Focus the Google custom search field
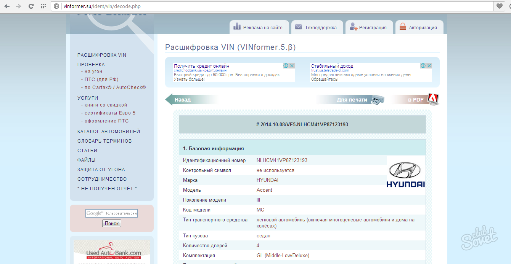This screenshot has height=264, width=511. pyautogui.click(x=111, y=213)
